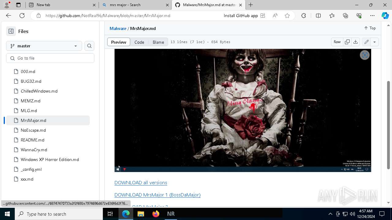Screen dimensions: 392x220
Task: Refresh the current page
Action: pyautogui.click(x=22, y=16)
